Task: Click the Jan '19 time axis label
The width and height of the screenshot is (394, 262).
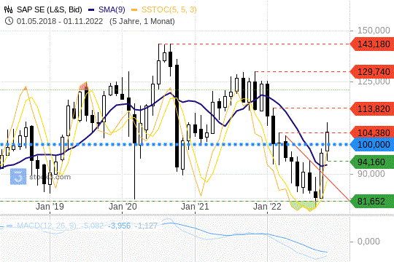Action: [50, 207]
